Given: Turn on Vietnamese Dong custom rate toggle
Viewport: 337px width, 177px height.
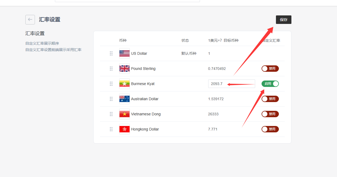Looking at the screenshot, I should [270, 114].
